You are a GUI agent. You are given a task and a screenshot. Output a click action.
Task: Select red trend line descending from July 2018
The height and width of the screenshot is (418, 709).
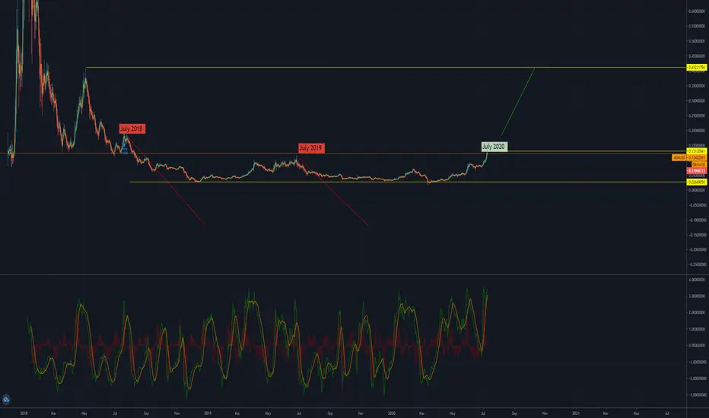167,182
